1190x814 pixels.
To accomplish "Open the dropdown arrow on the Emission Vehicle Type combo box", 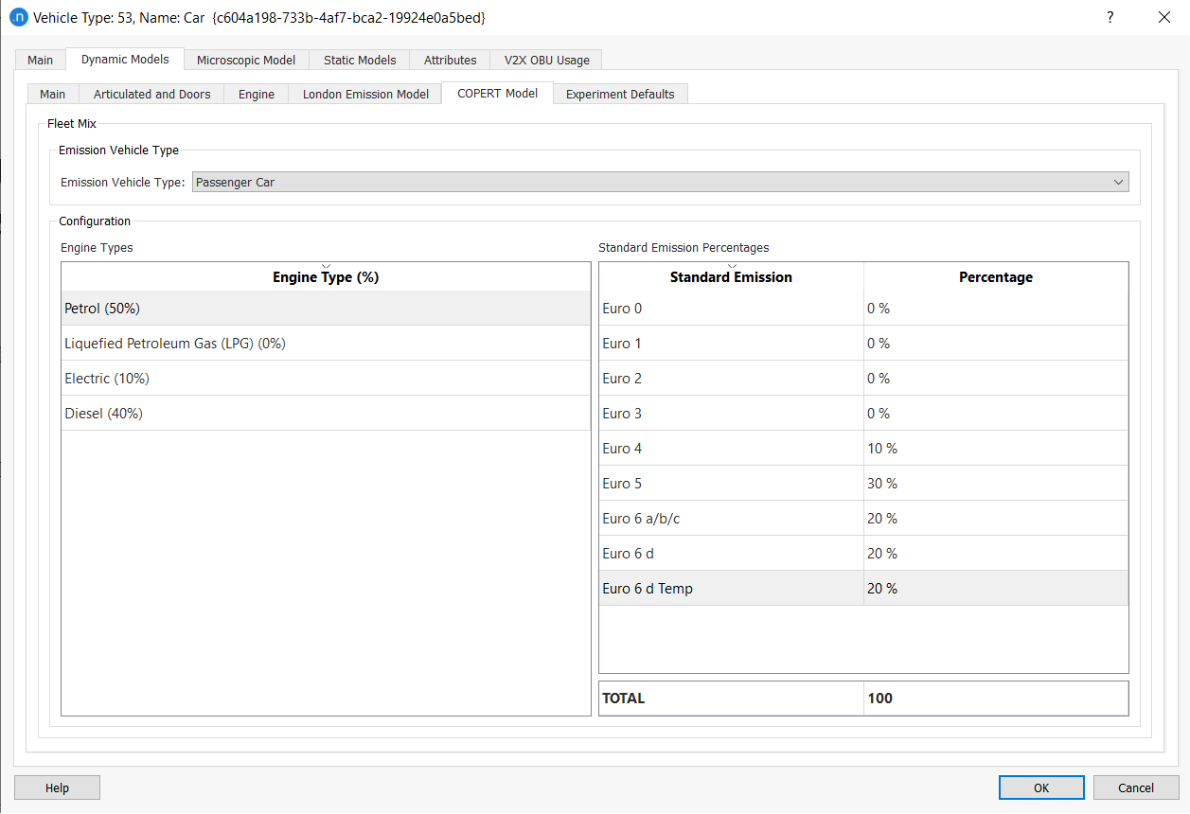I will [1118, 182].
